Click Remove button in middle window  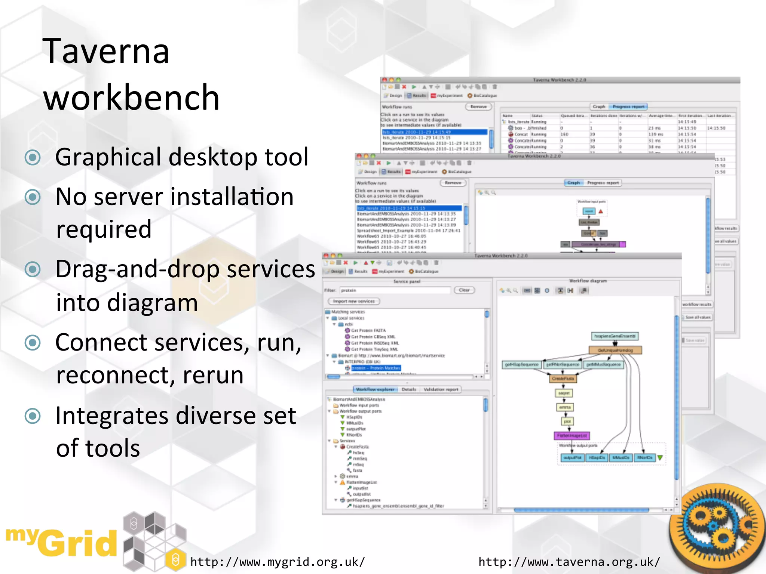453,183
